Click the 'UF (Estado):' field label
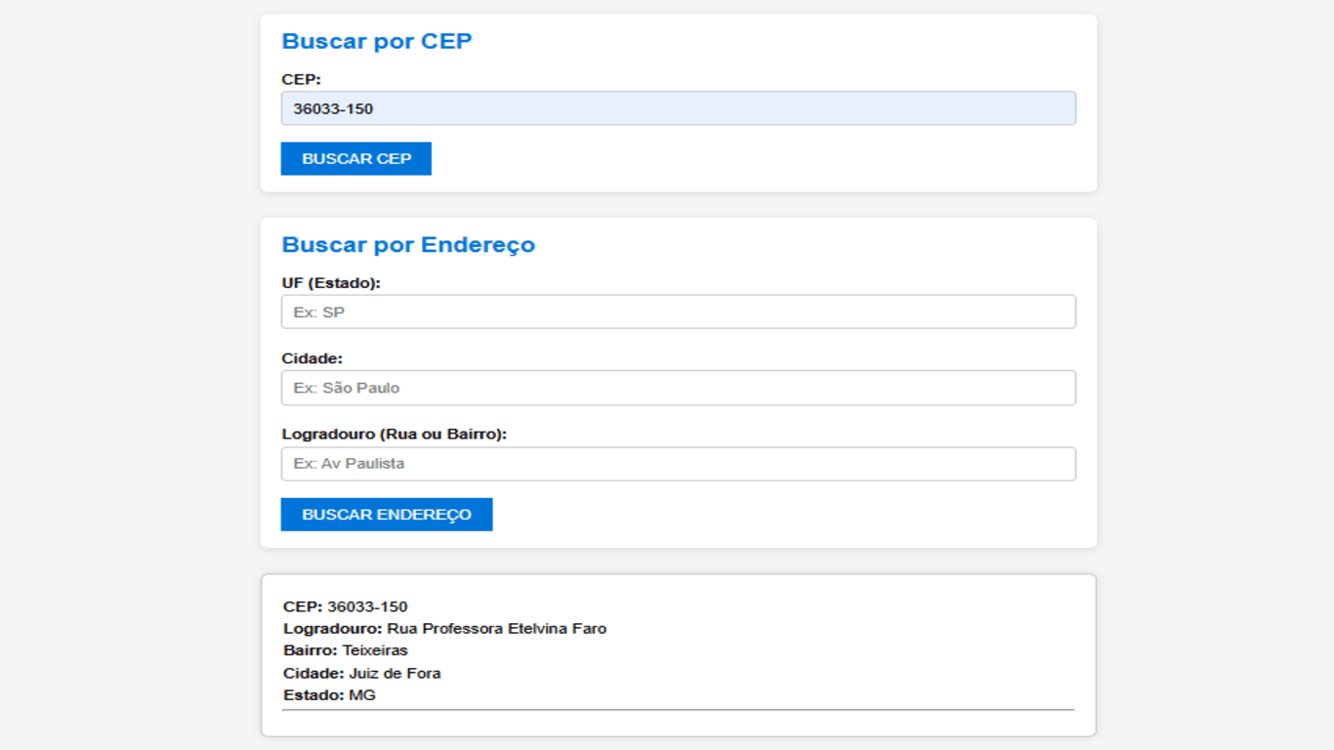Image resolution: width=1334 pixels, height=750 pixels. coord(330,283)
